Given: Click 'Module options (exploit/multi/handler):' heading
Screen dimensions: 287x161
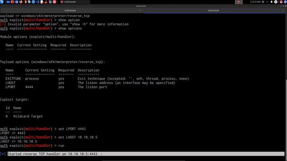Looking at the screenshot, I should [x=38, y=37].
